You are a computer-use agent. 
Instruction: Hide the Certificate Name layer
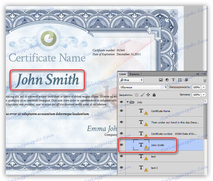[121, 111]
